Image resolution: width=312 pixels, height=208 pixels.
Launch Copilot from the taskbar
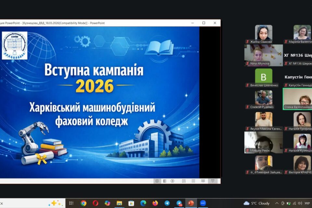pos(108,203)
